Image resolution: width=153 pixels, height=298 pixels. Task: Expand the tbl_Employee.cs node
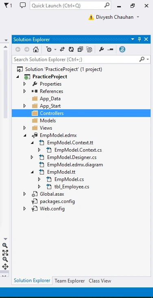tap(39, 187)
